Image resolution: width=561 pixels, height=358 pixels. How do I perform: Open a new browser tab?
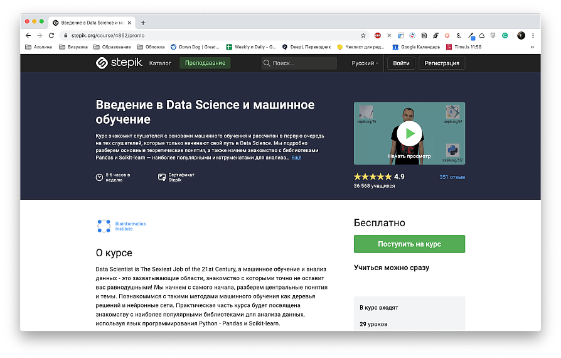pyautogui.click(x=143, y=23)
